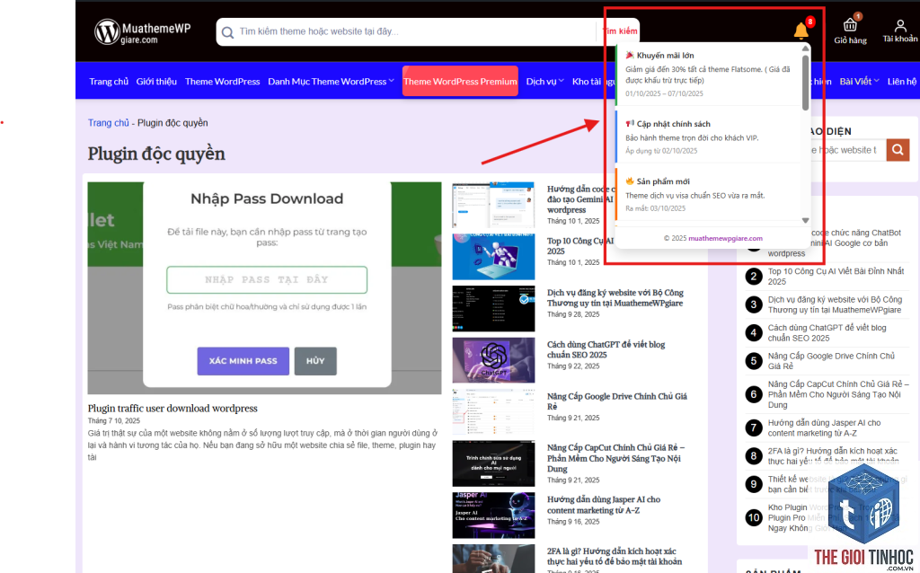Open sidebar item 6 Nâng Cấp CapCut
Viewport: 920px width, 573px height.
tap(838, 394)
